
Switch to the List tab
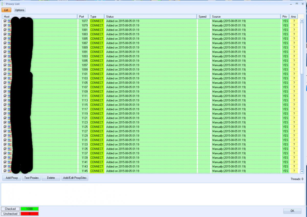tap(6, 10)
